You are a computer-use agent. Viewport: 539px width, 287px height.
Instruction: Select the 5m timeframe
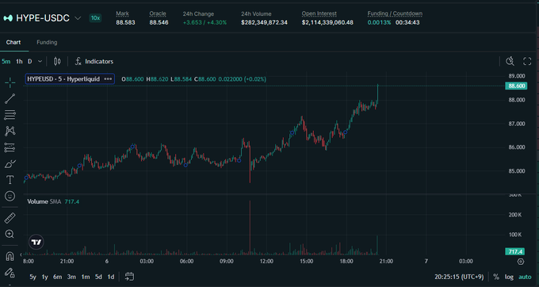point(6,62)
